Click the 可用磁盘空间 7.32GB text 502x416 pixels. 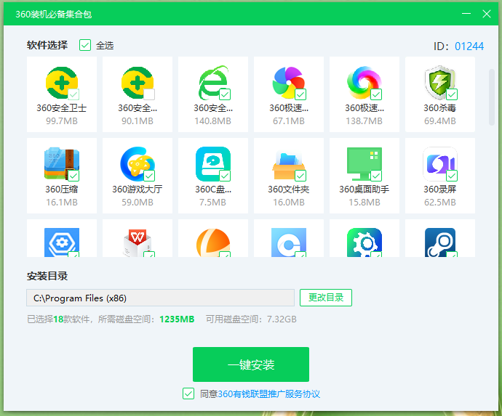pyautogui.click(x=251, y=319)
